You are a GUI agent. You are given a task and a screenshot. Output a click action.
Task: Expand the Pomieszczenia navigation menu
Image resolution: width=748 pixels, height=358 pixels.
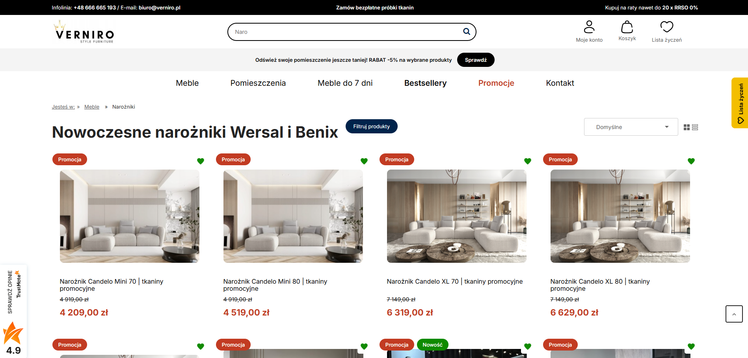[x=258, y=83]
